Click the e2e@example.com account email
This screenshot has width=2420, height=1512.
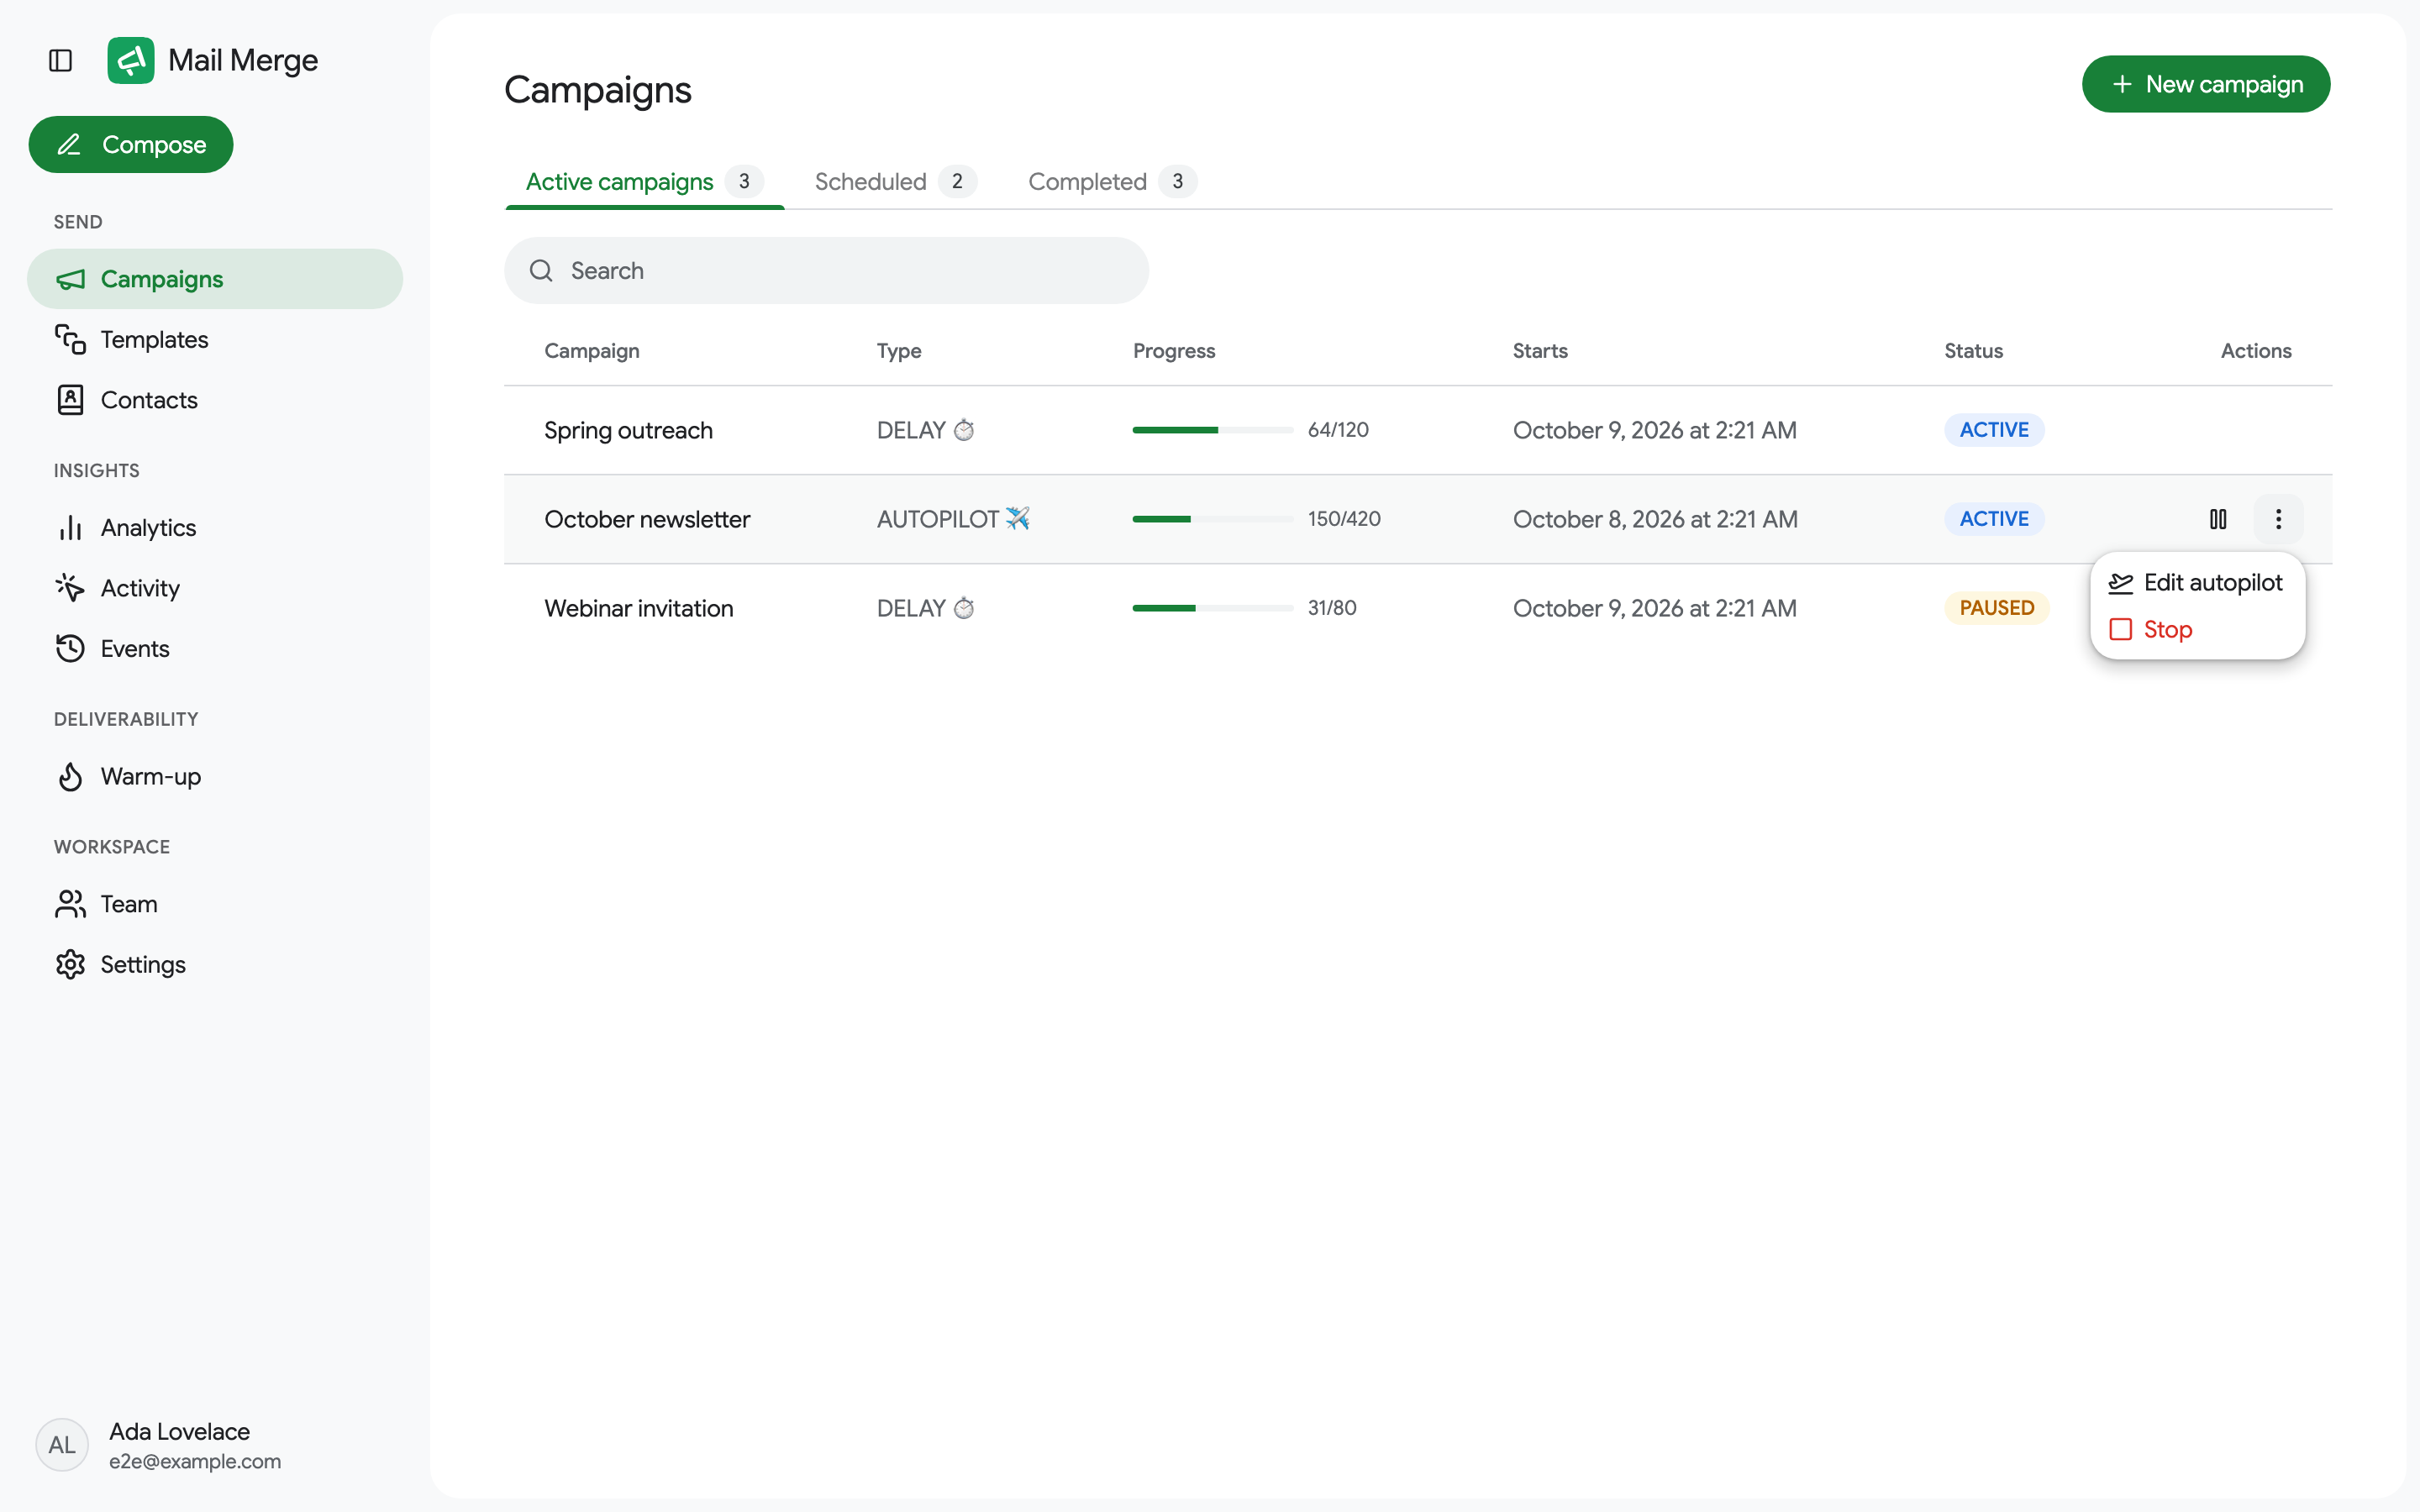coord(195,1461)
